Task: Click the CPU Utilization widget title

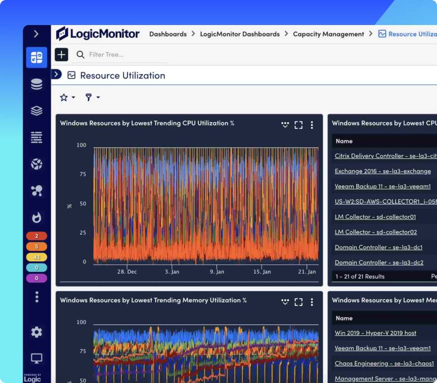Action: point(147,123)
